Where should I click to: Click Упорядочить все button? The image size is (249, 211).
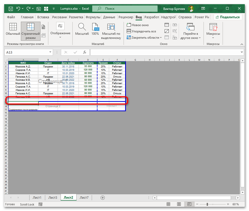pyautogui.click(x=141, y=31)
